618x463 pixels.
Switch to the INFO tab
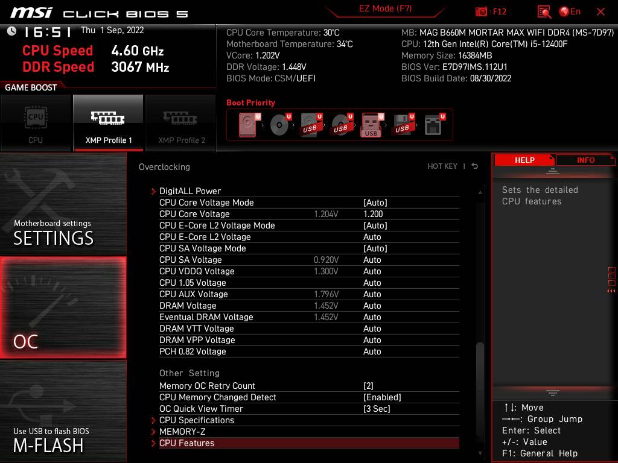pyautogui.click(x=585, y=160)
